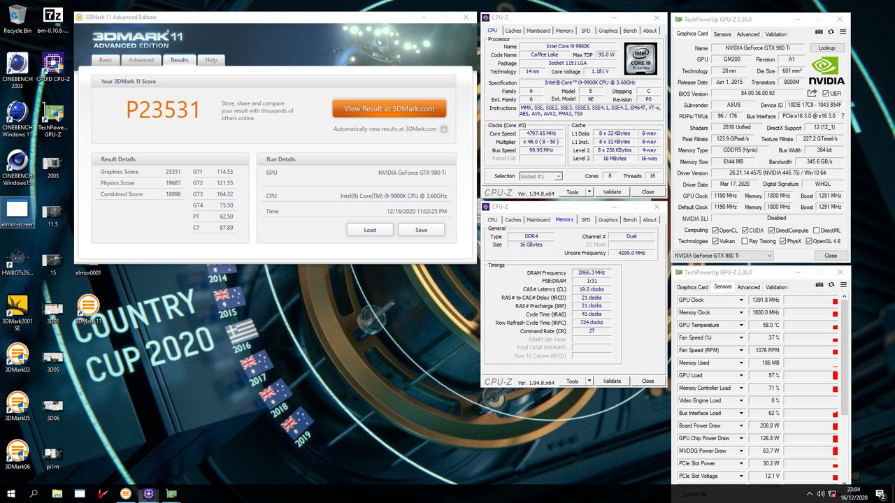Screen dimensions: 895x503
Task: Launch the 3DMark 11 desktop shortcut
Action: (x=88, y=309)
